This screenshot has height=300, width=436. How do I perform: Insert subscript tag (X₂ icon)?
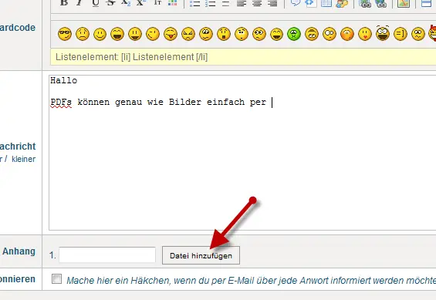126,3
